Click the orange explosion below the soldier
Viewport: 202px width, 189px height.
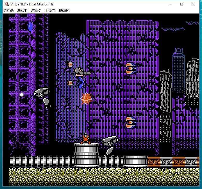point(87,99)
